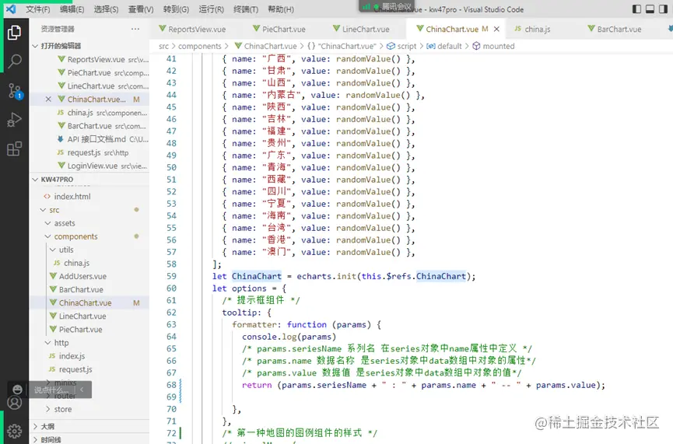Toggle primary sidebar layout icon
The height and width of the screenshot is (444, 673).
click(x=637, y=9)
